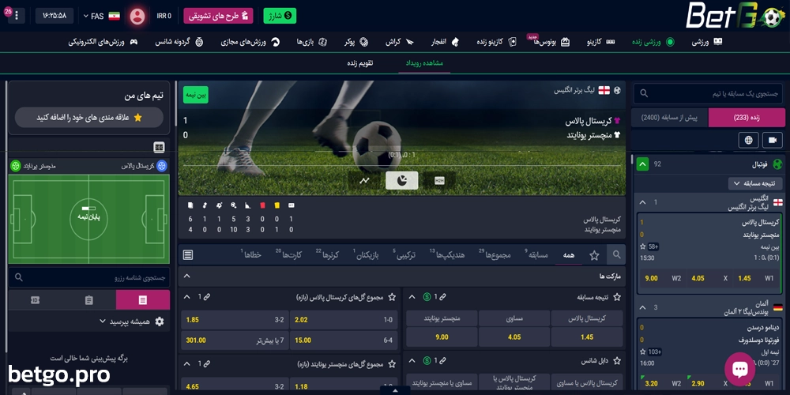The height and width of the screenshot is (395, 790).
Task: Show the H2H head-to-head view
Action: click(x=439, y=180)
